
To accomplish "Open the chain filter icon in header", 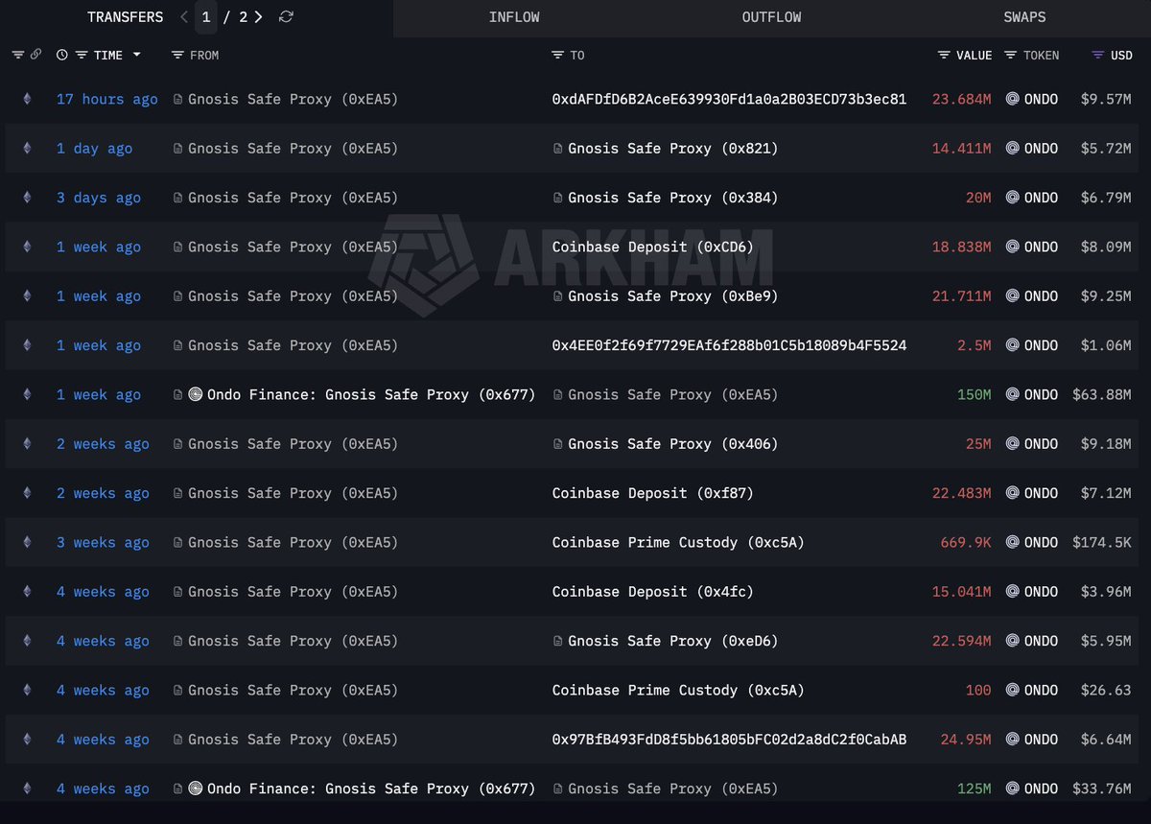I will click(x=18, y=55).
